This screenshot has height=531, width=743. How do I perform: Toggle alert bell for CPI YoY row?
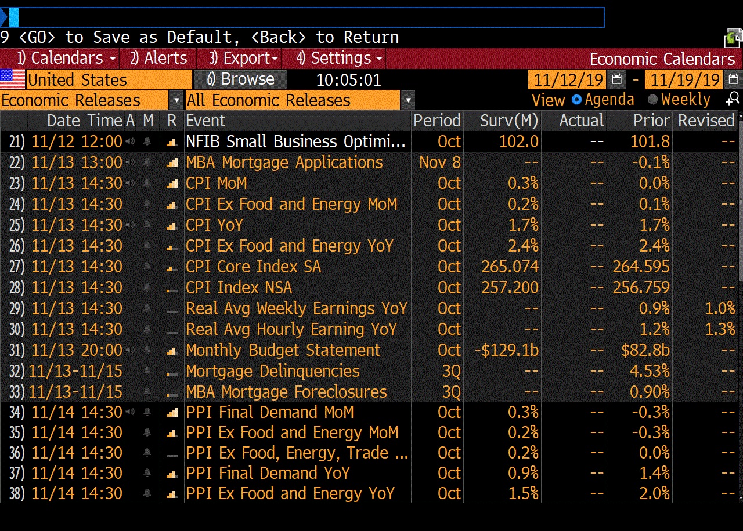pos(147,225)
